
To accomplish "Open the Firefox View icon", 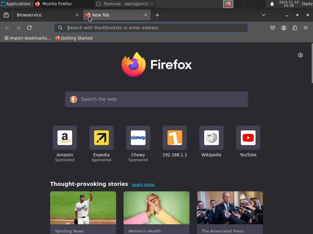I will click(x=6, y=15).
